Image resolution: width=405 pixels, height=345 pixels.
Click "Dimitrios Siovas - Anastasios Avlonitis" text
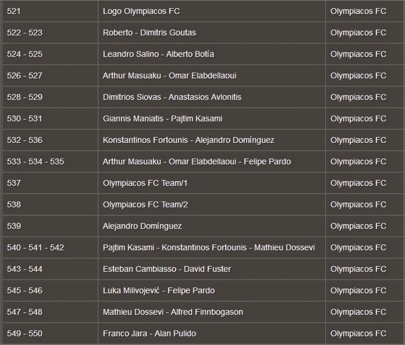pyautogui.click(x=172, y=97)
